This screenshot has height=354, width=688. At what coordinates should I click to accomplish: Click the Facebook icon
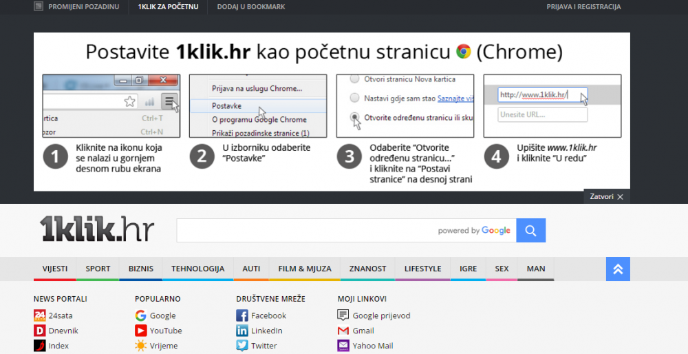tap(242, 315)
